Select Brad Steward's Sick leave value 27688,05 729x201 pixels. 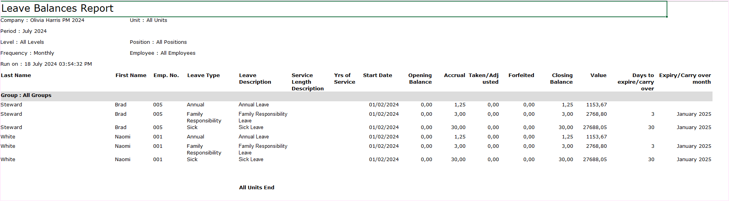click(595, 127)
